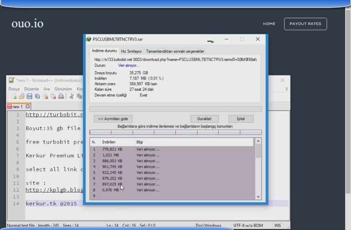Click the Save floppy icon in Notepad++
The width and height of the screenshot is (351, 230).
pyautogui.click(x=29, y=96)
